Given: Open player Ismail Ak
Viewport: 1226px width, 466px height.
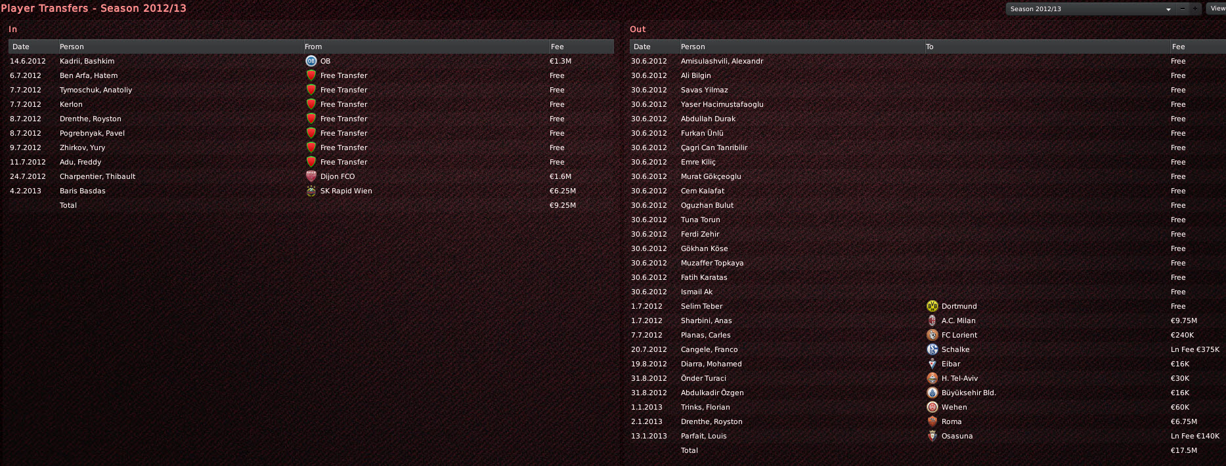Looking at the screenshot, I should point(696,292).
